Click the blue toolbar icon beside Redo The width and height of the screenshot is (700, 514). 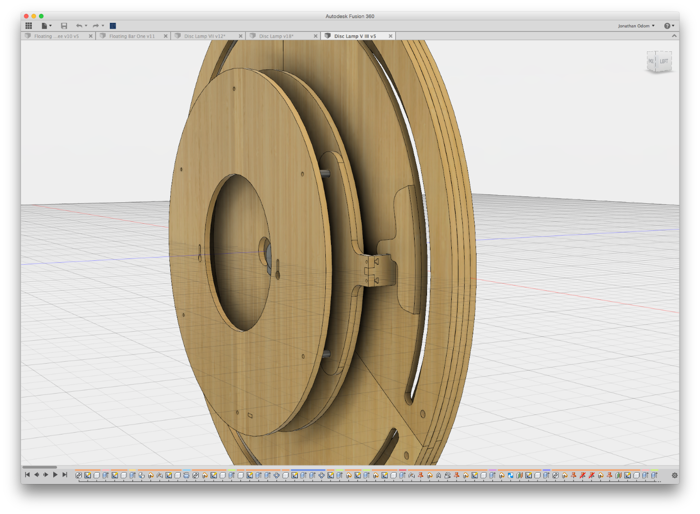click(x=113, y=26)
